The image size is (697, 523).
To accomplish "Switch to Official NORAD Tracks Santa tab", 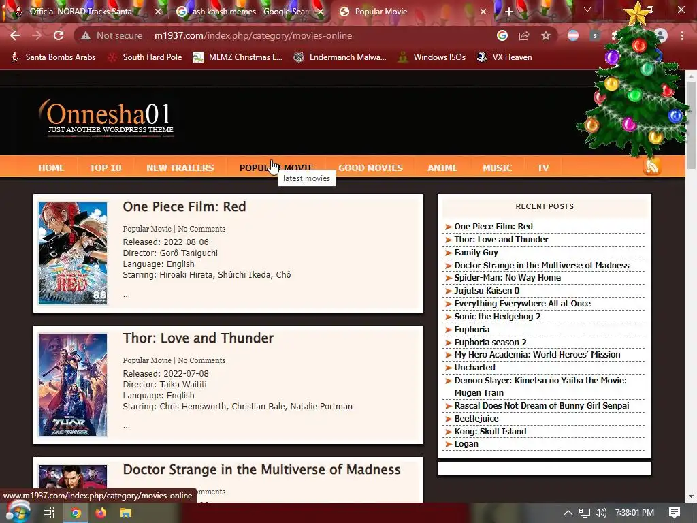I will pyautogui.click(x=80, y=12).
